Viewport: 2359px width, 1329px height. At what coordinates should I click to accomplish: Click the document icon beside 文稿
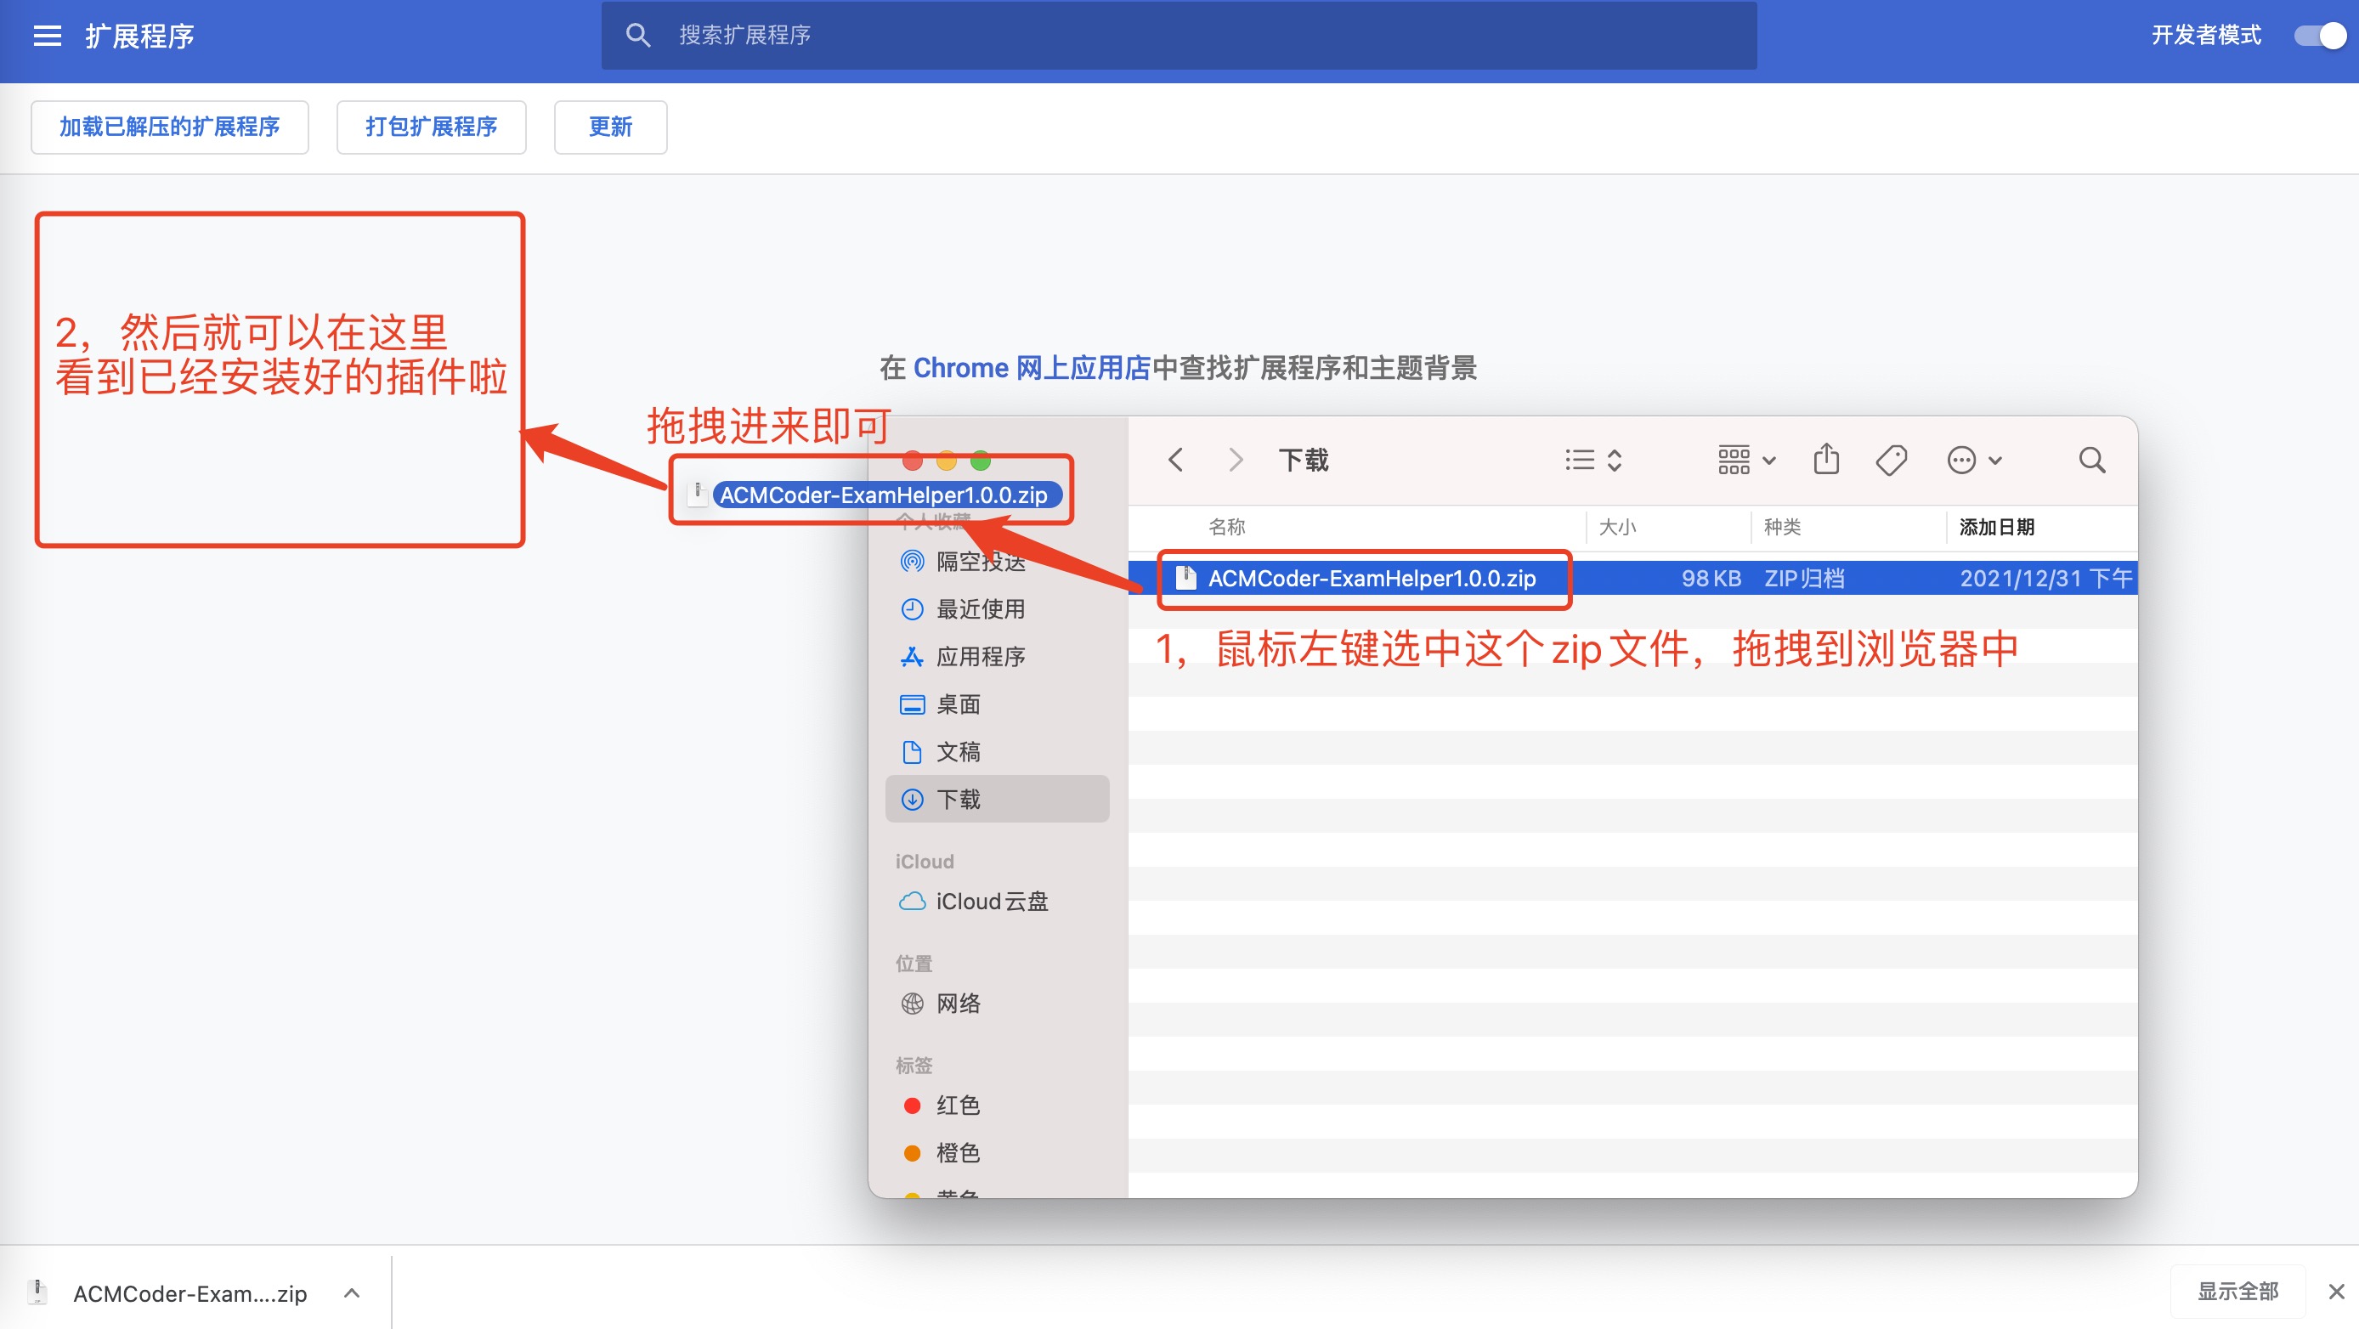pyautogui.click(x=912, y=752)
